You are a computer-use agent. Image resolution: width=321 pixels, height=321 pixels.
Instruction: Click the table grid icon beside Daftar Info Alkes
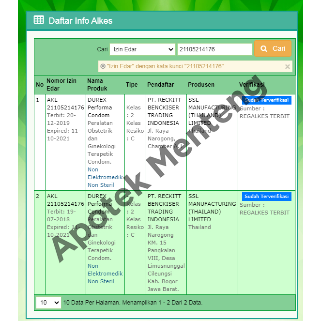click(x=39, y=20)
